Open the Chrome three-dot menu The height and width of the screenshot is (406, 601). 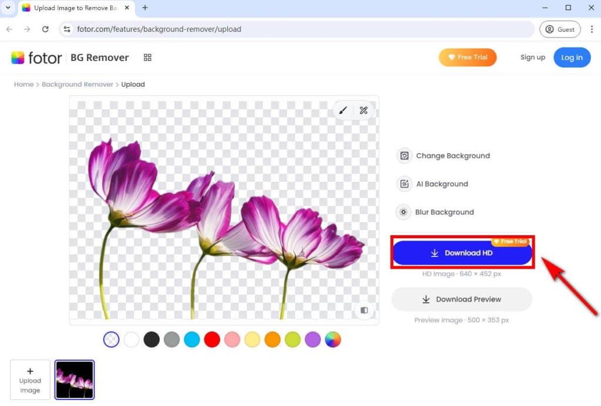[x=592, y=29]
